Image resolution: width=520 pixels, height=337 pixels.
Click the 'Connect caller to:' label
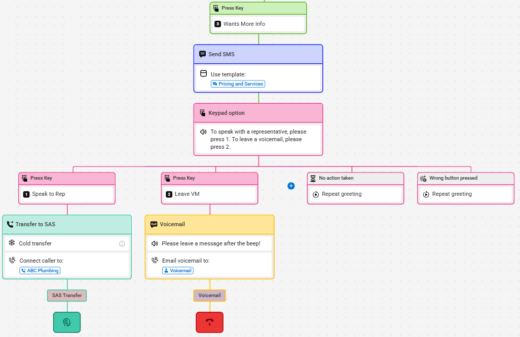(x=42, y=261)
